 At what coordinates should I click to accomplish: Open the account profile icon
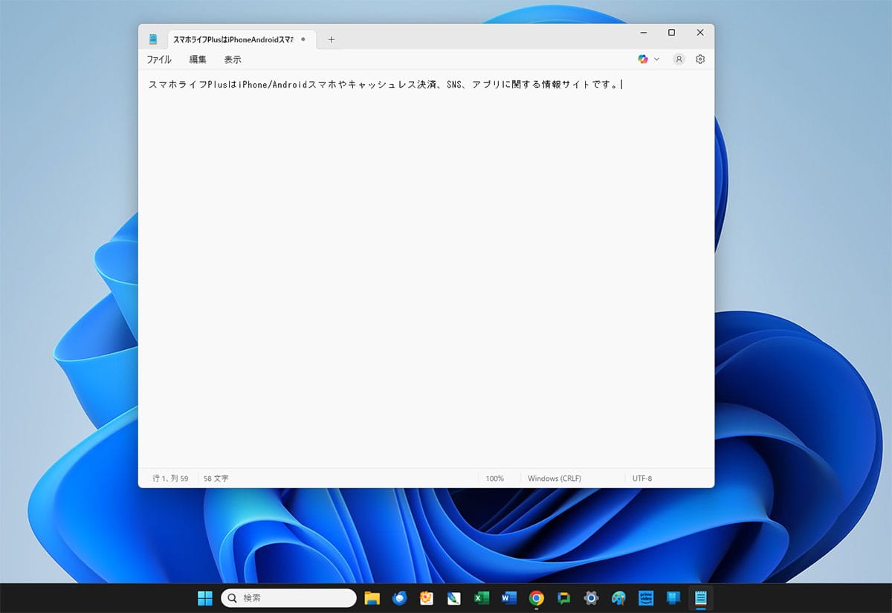pos(679,59)
